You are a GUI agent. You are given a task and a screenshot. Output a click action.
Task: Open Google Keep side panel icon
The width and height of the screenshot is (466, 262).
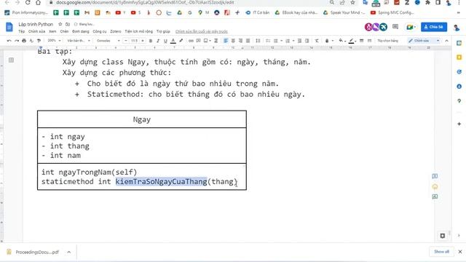coord(459,57)
